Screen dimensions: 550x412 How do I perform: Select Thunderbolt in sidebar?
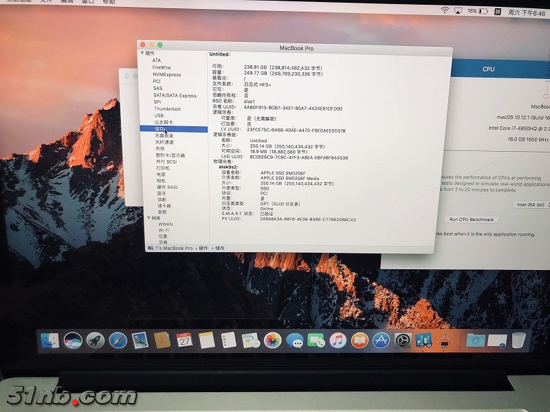pos(167,108)
